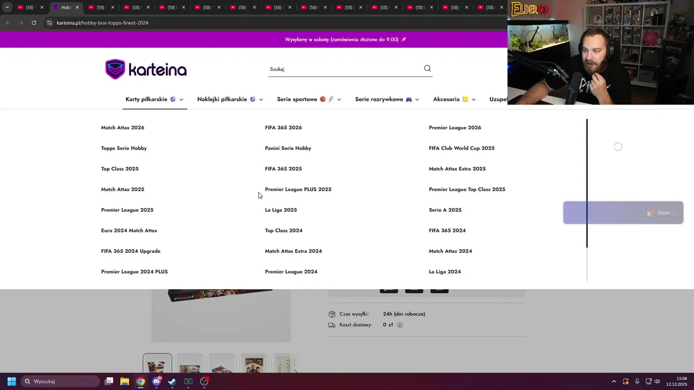
Task: Open Premier League PLUS 2025
Action: (x=298, y=190)
